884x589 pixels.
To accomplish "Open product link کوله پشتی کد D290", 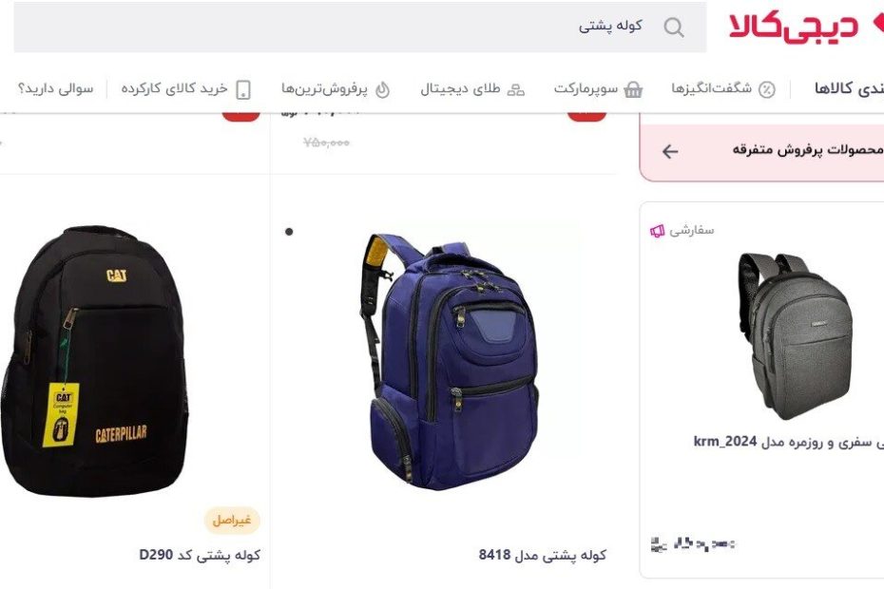I will [200, 555].
